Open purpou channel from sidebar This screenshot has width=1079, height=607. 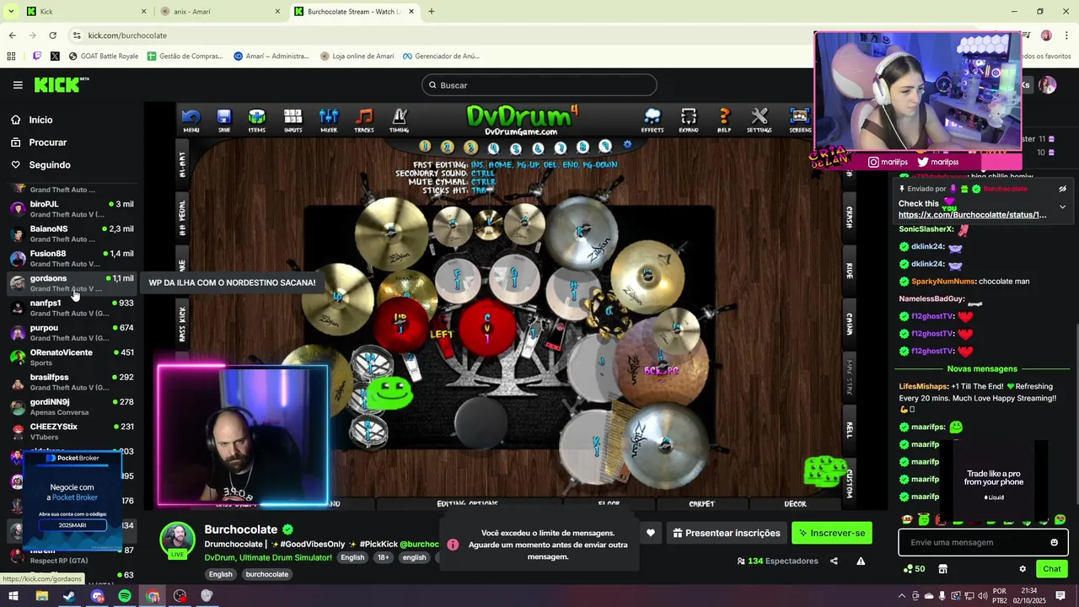[72, 332]
